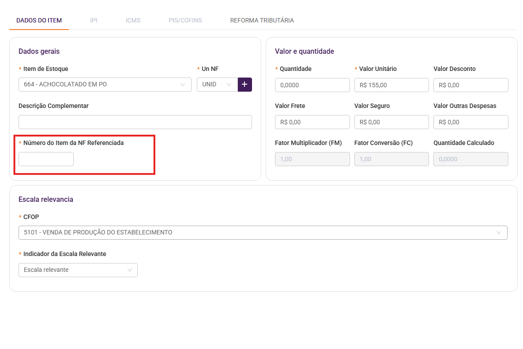Click the Descrição Complementar text field
The image size is (523, 349).
pyautogui.click(x=135, y=122)
